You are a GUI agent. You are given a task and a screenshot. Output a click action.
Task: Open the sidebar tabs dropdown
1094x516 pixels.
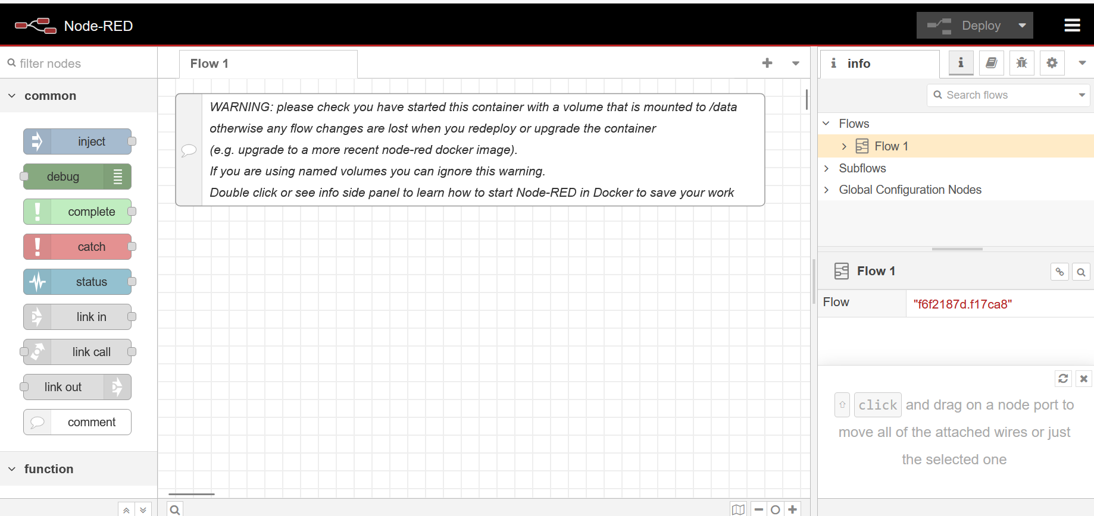pos(1082,63)
